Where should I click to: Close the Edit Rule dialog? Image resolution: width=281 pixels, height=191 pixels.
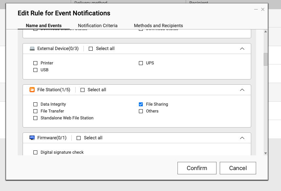[x=263, y=9]
